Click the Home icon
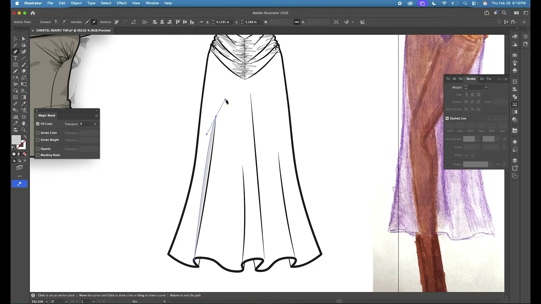 point(33,13)
